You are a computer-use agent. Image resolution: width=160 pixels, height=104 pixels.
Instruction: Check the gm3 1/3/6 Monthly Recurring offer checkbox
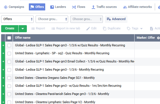(x=9, y=70)
